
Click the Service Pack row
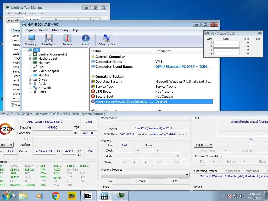tap(152, 86)
